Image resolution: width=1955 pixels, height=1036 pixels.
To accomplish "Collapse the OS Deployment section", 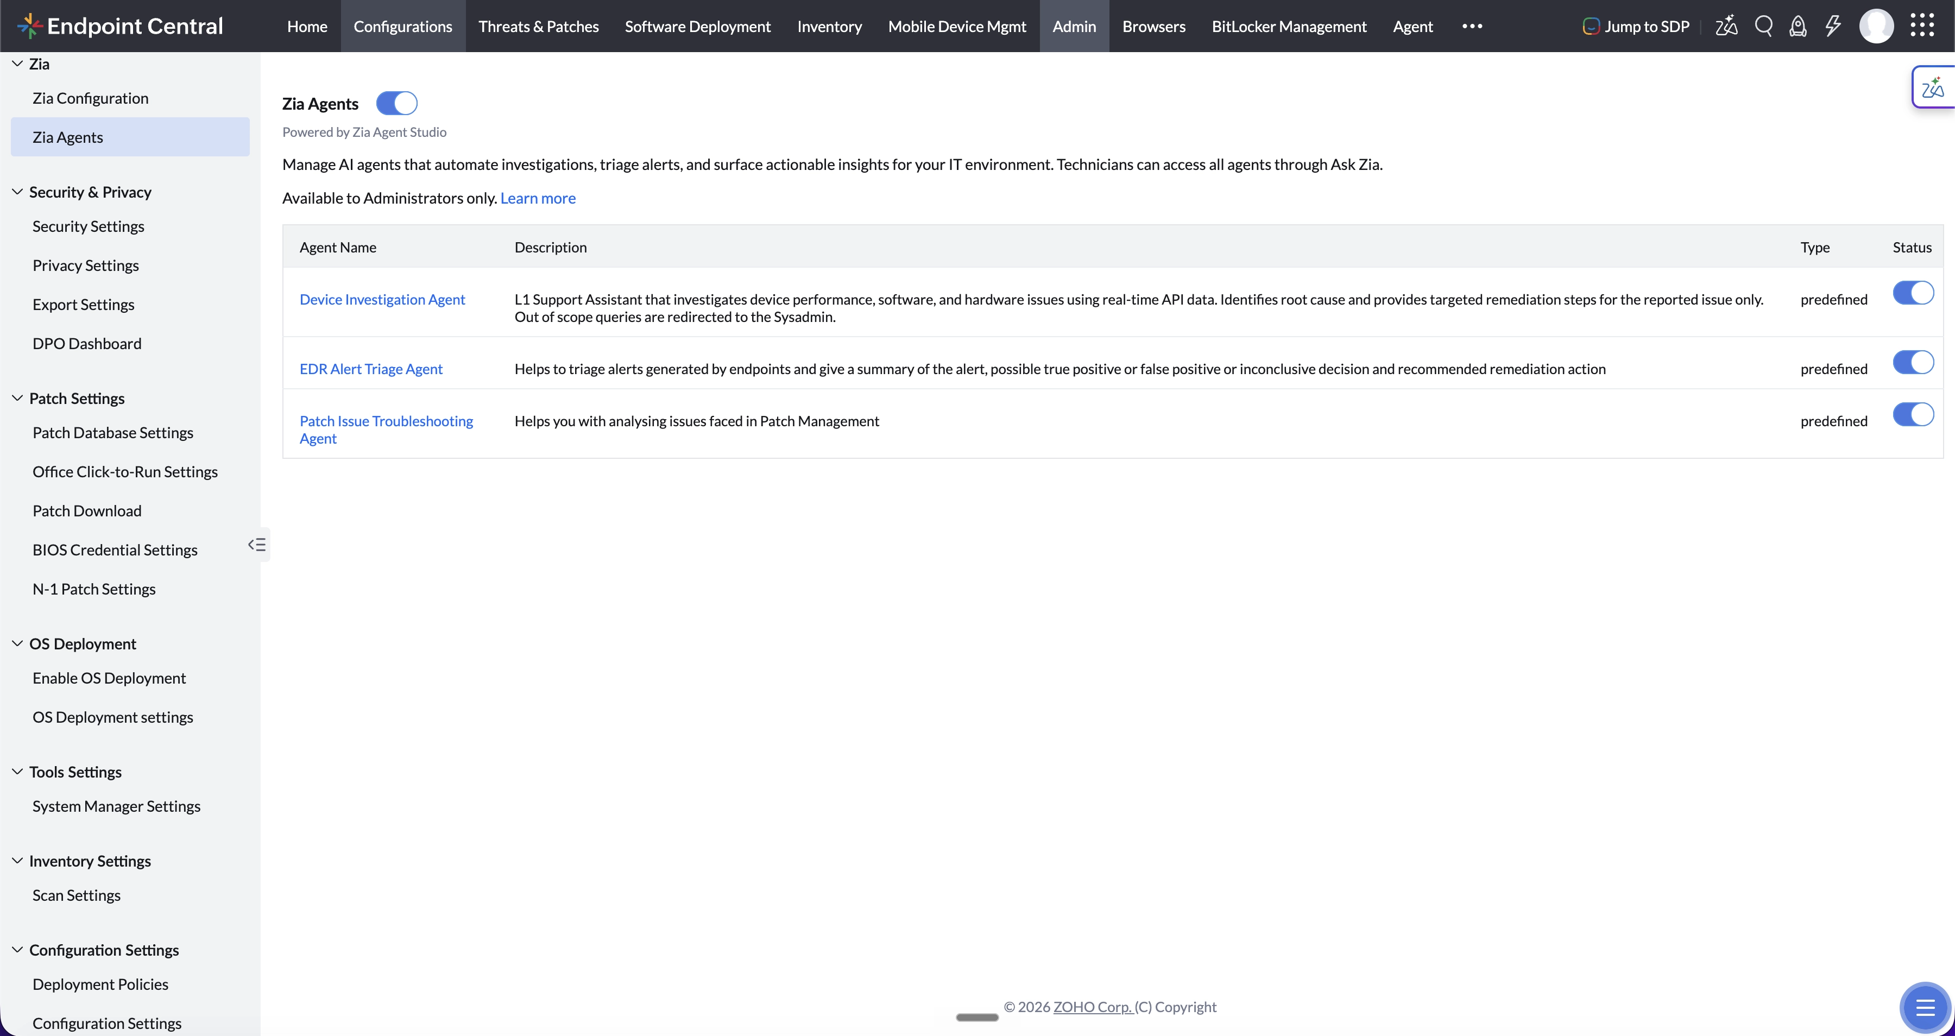I will (x=17, y=643).
